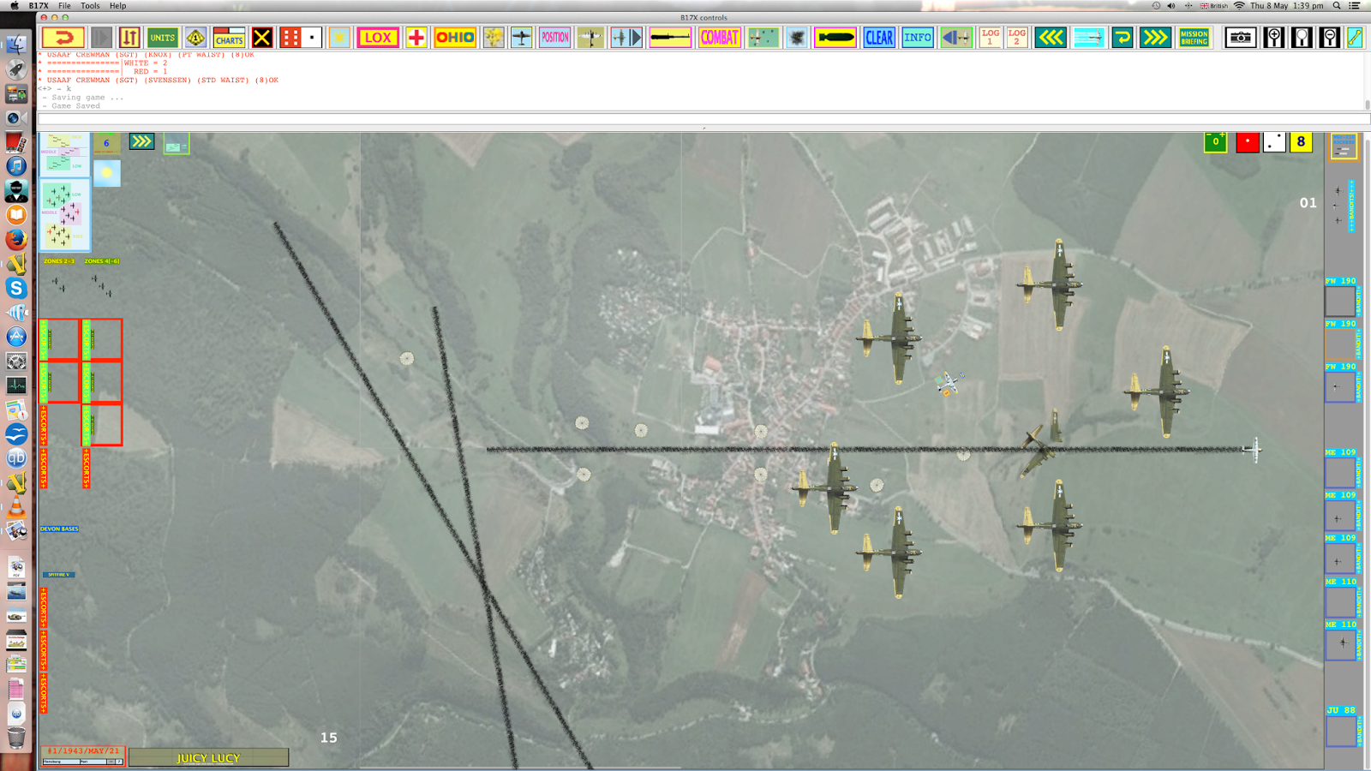Click the red undo arrow toolbar button
Screen dimensions: 1371x771
(x=63, y=38)
